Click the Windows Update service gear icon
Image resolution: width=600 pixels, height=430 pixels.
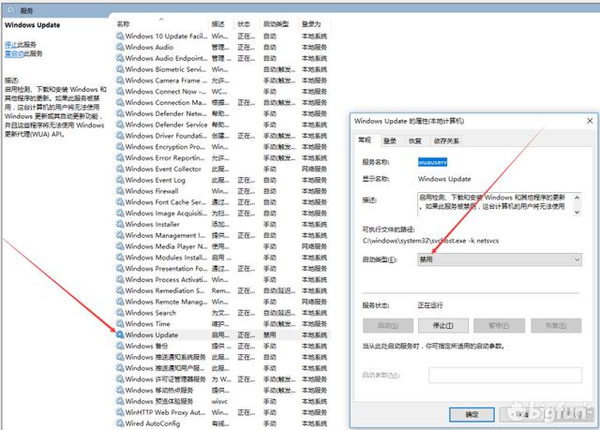(120, 334)
